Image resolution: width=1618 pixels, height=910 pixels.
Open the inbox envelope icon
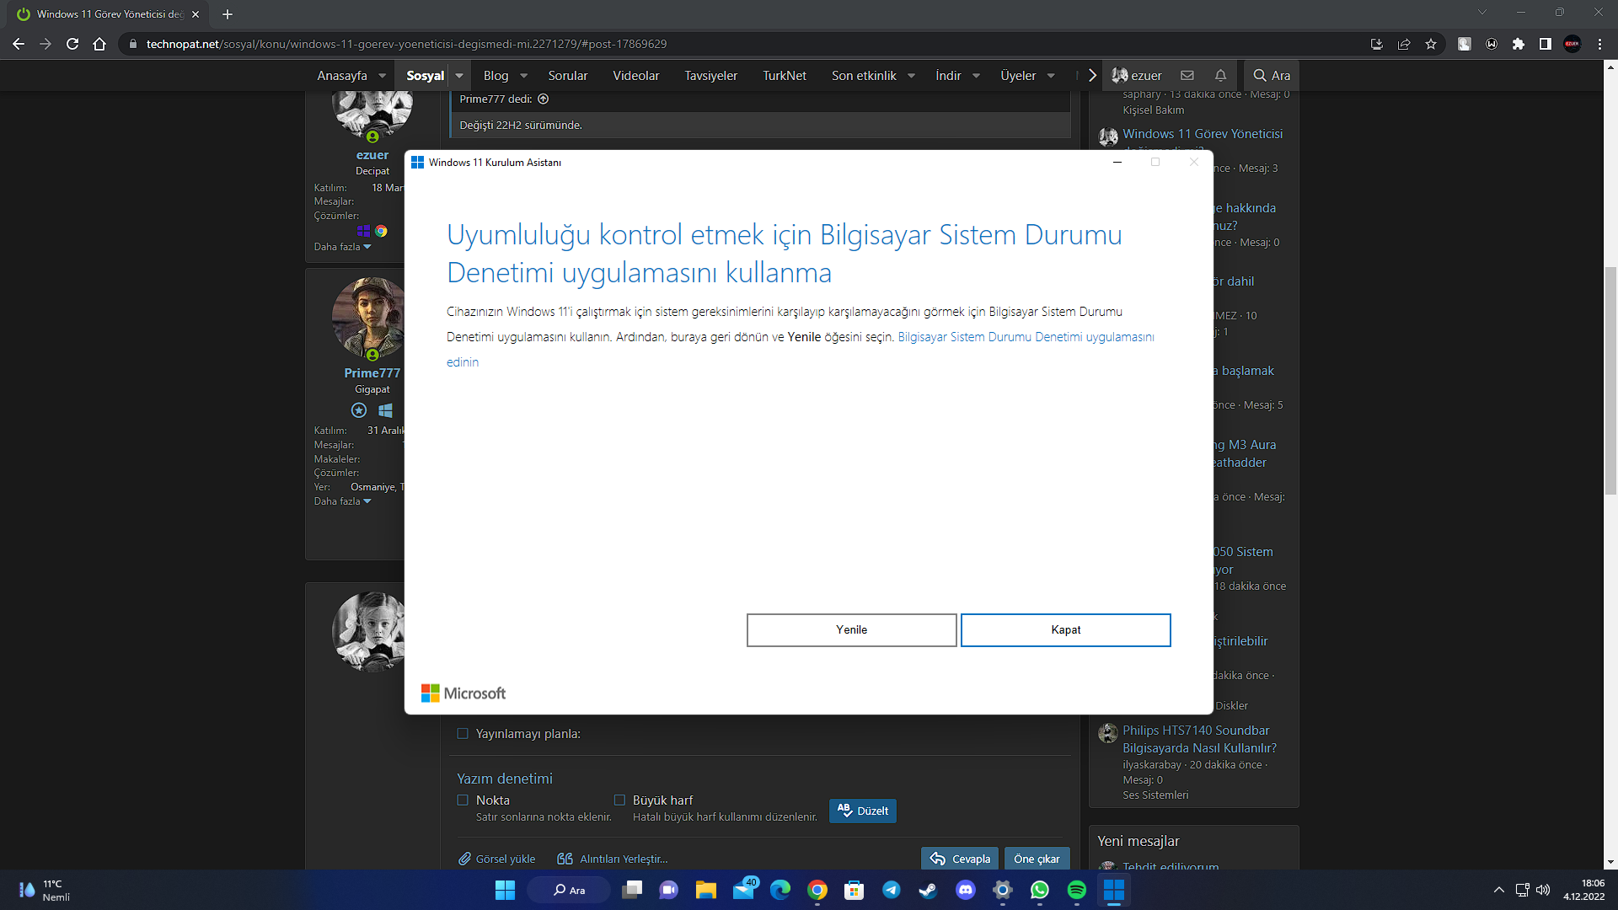pyautogui.click(x=1187, y=75)
